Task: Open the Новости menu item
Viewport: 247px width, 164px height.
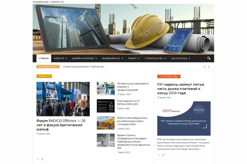Action: [x=59, y=58]
